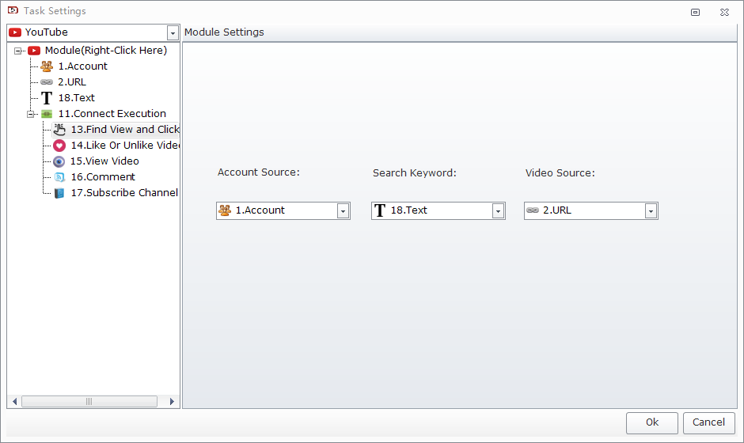Open the Account Source dropdown arrow
Screen dimensions: 744x443
[x=343, y=211]
